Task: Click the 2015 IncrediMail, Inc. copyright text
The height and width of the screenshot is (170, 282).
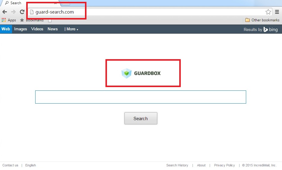Action: [x=259, y=165]
